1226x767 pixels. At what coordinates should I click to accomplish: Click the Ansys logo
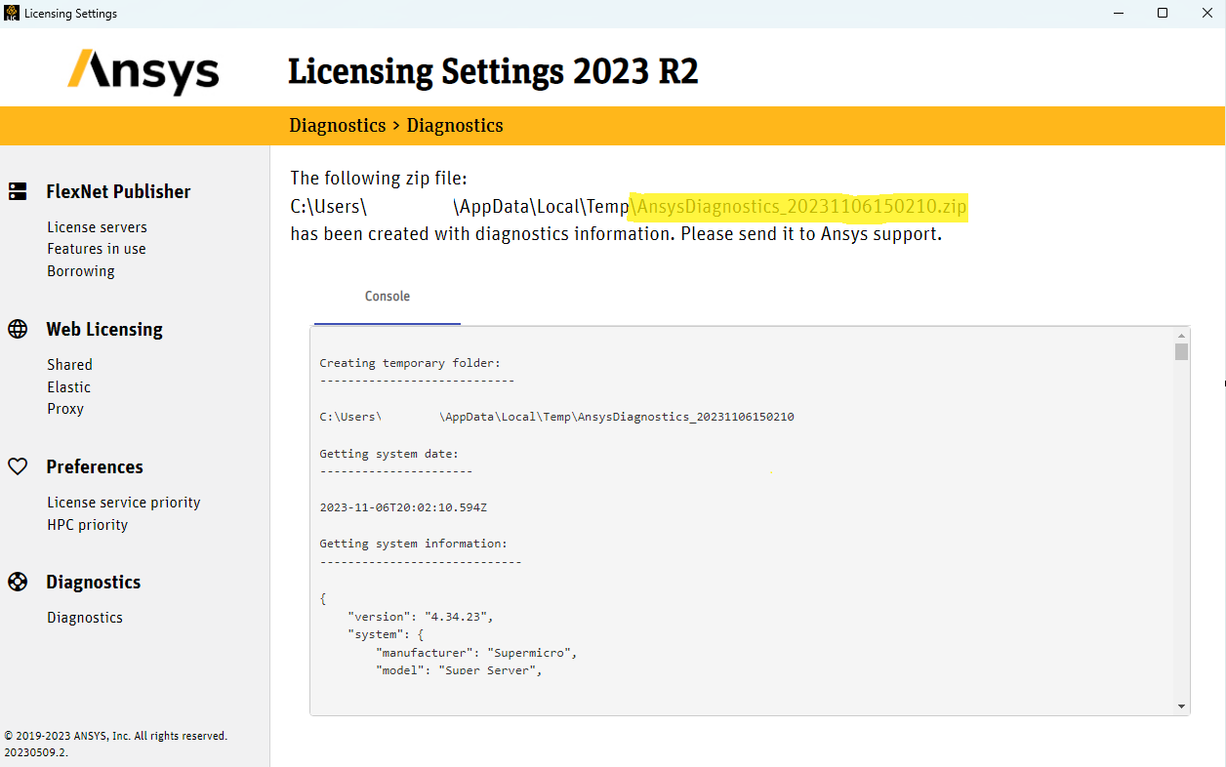143,71
